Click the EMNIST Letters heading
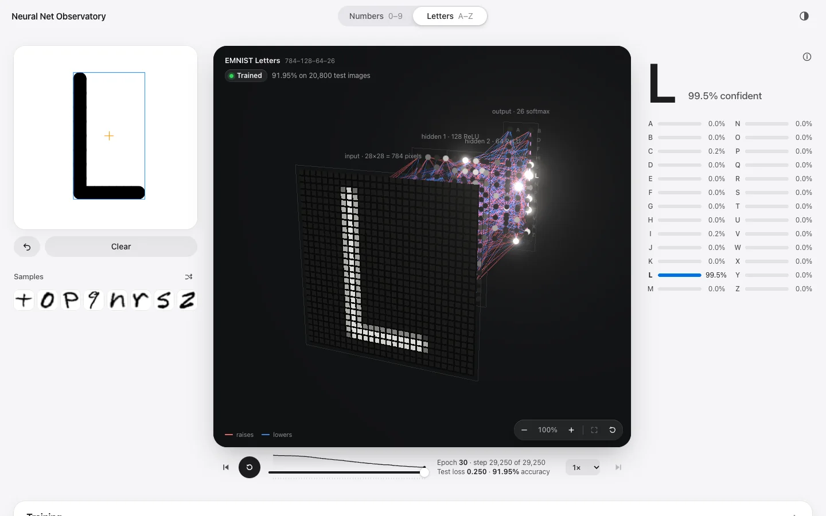 point(252,60)
